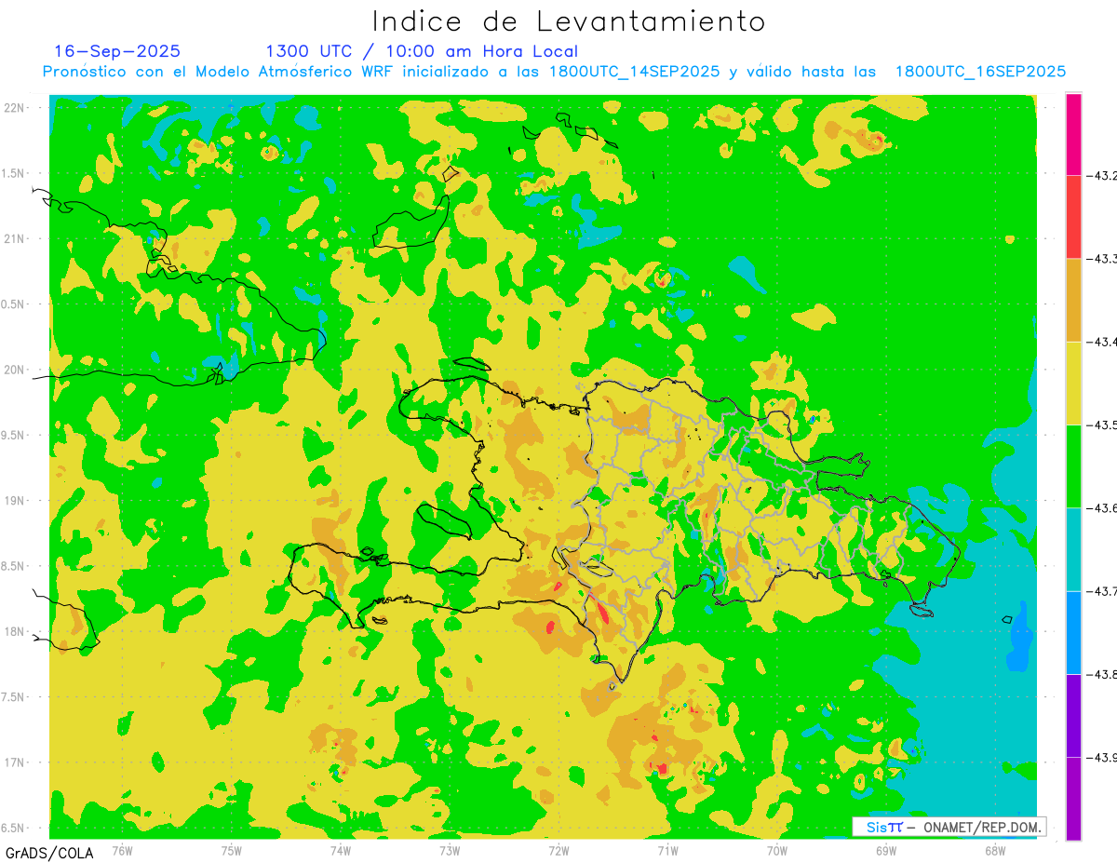This screenshot has height=863, width=1117.
Task: Click the 'SisTT - ONAMET/REP.DOM.' label
Action: coord(949,827)
